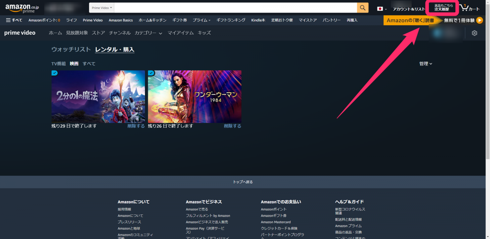
Task: Click the prime video logo text
Action: click(x=20, y=33)
